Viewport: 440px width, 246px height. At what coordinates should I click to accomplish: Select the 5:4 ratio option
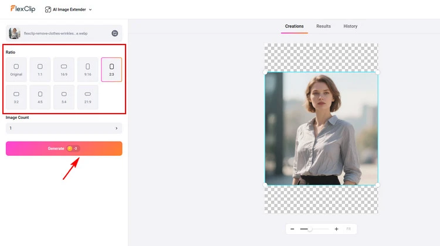coord(64,97)
